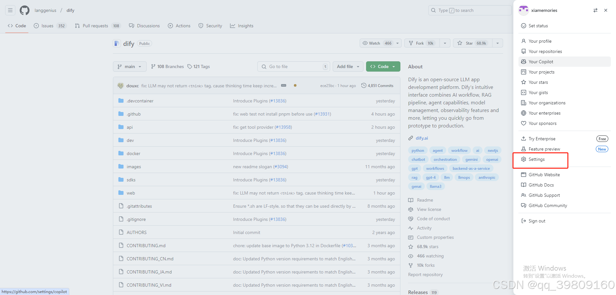Open Your enterprises
Image resolution: width=616 pixels, height=295 pixels.
tap(565, 113)
